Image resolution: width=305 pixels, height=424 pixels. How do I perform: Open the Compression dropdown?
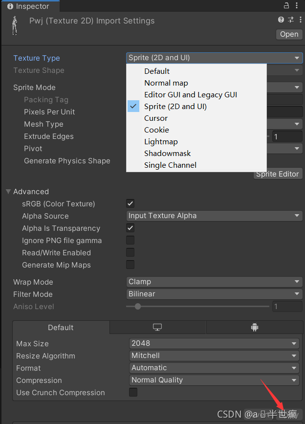coord(214,380)
